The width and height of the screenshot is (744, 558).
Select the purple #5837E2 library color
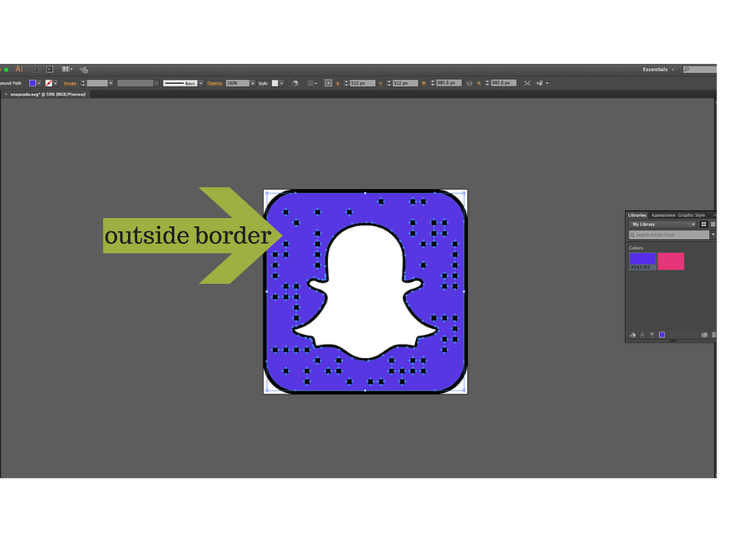click(643, 261)
